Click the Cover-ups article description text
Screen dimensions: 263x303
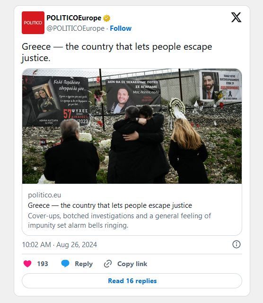point(119,221)
